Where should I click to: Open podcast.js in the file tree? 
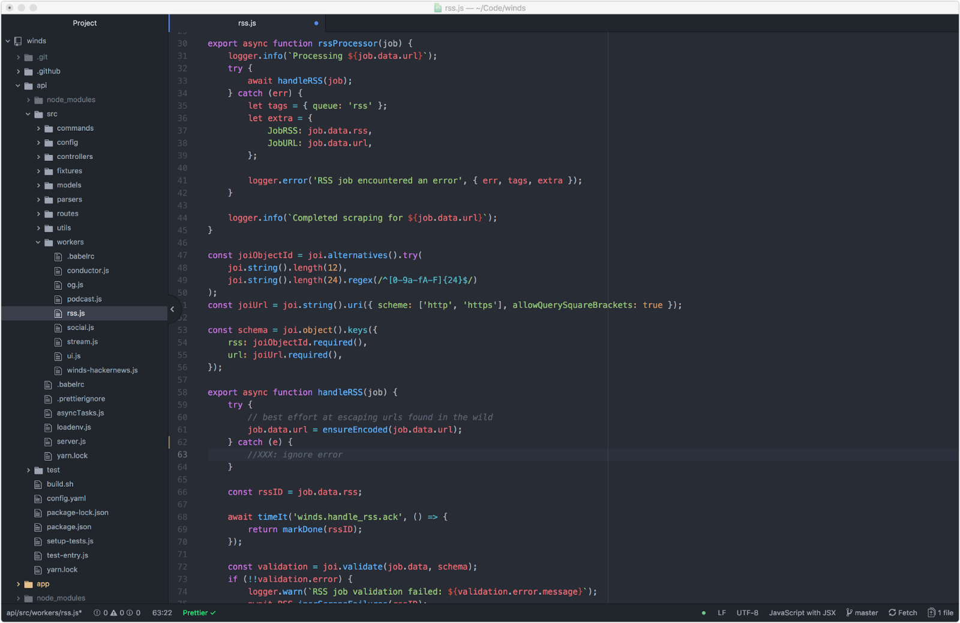tap(84, 299)
